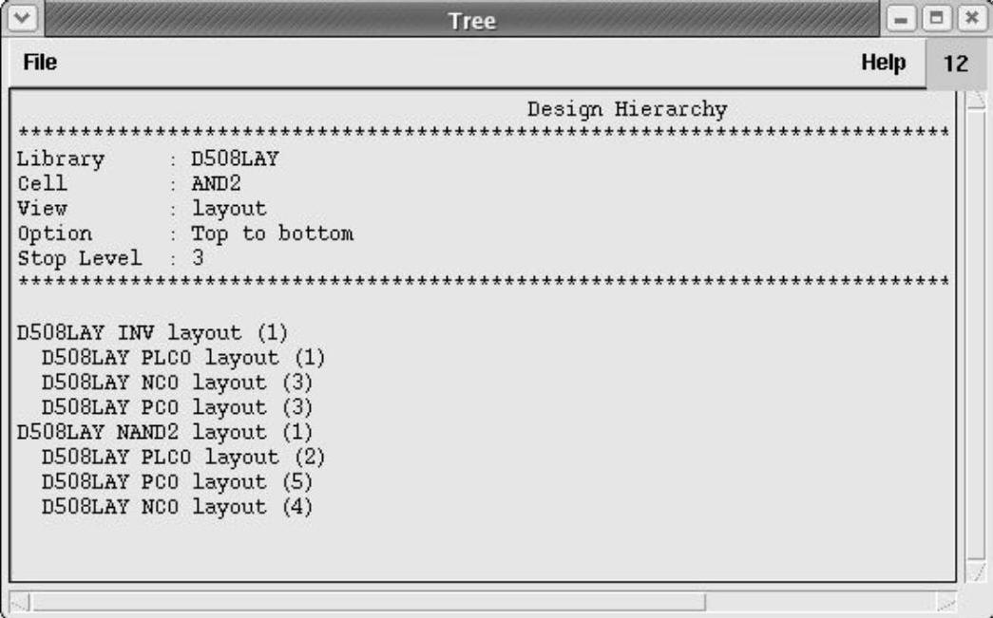Select the NCO layout (4) entry

177,507
